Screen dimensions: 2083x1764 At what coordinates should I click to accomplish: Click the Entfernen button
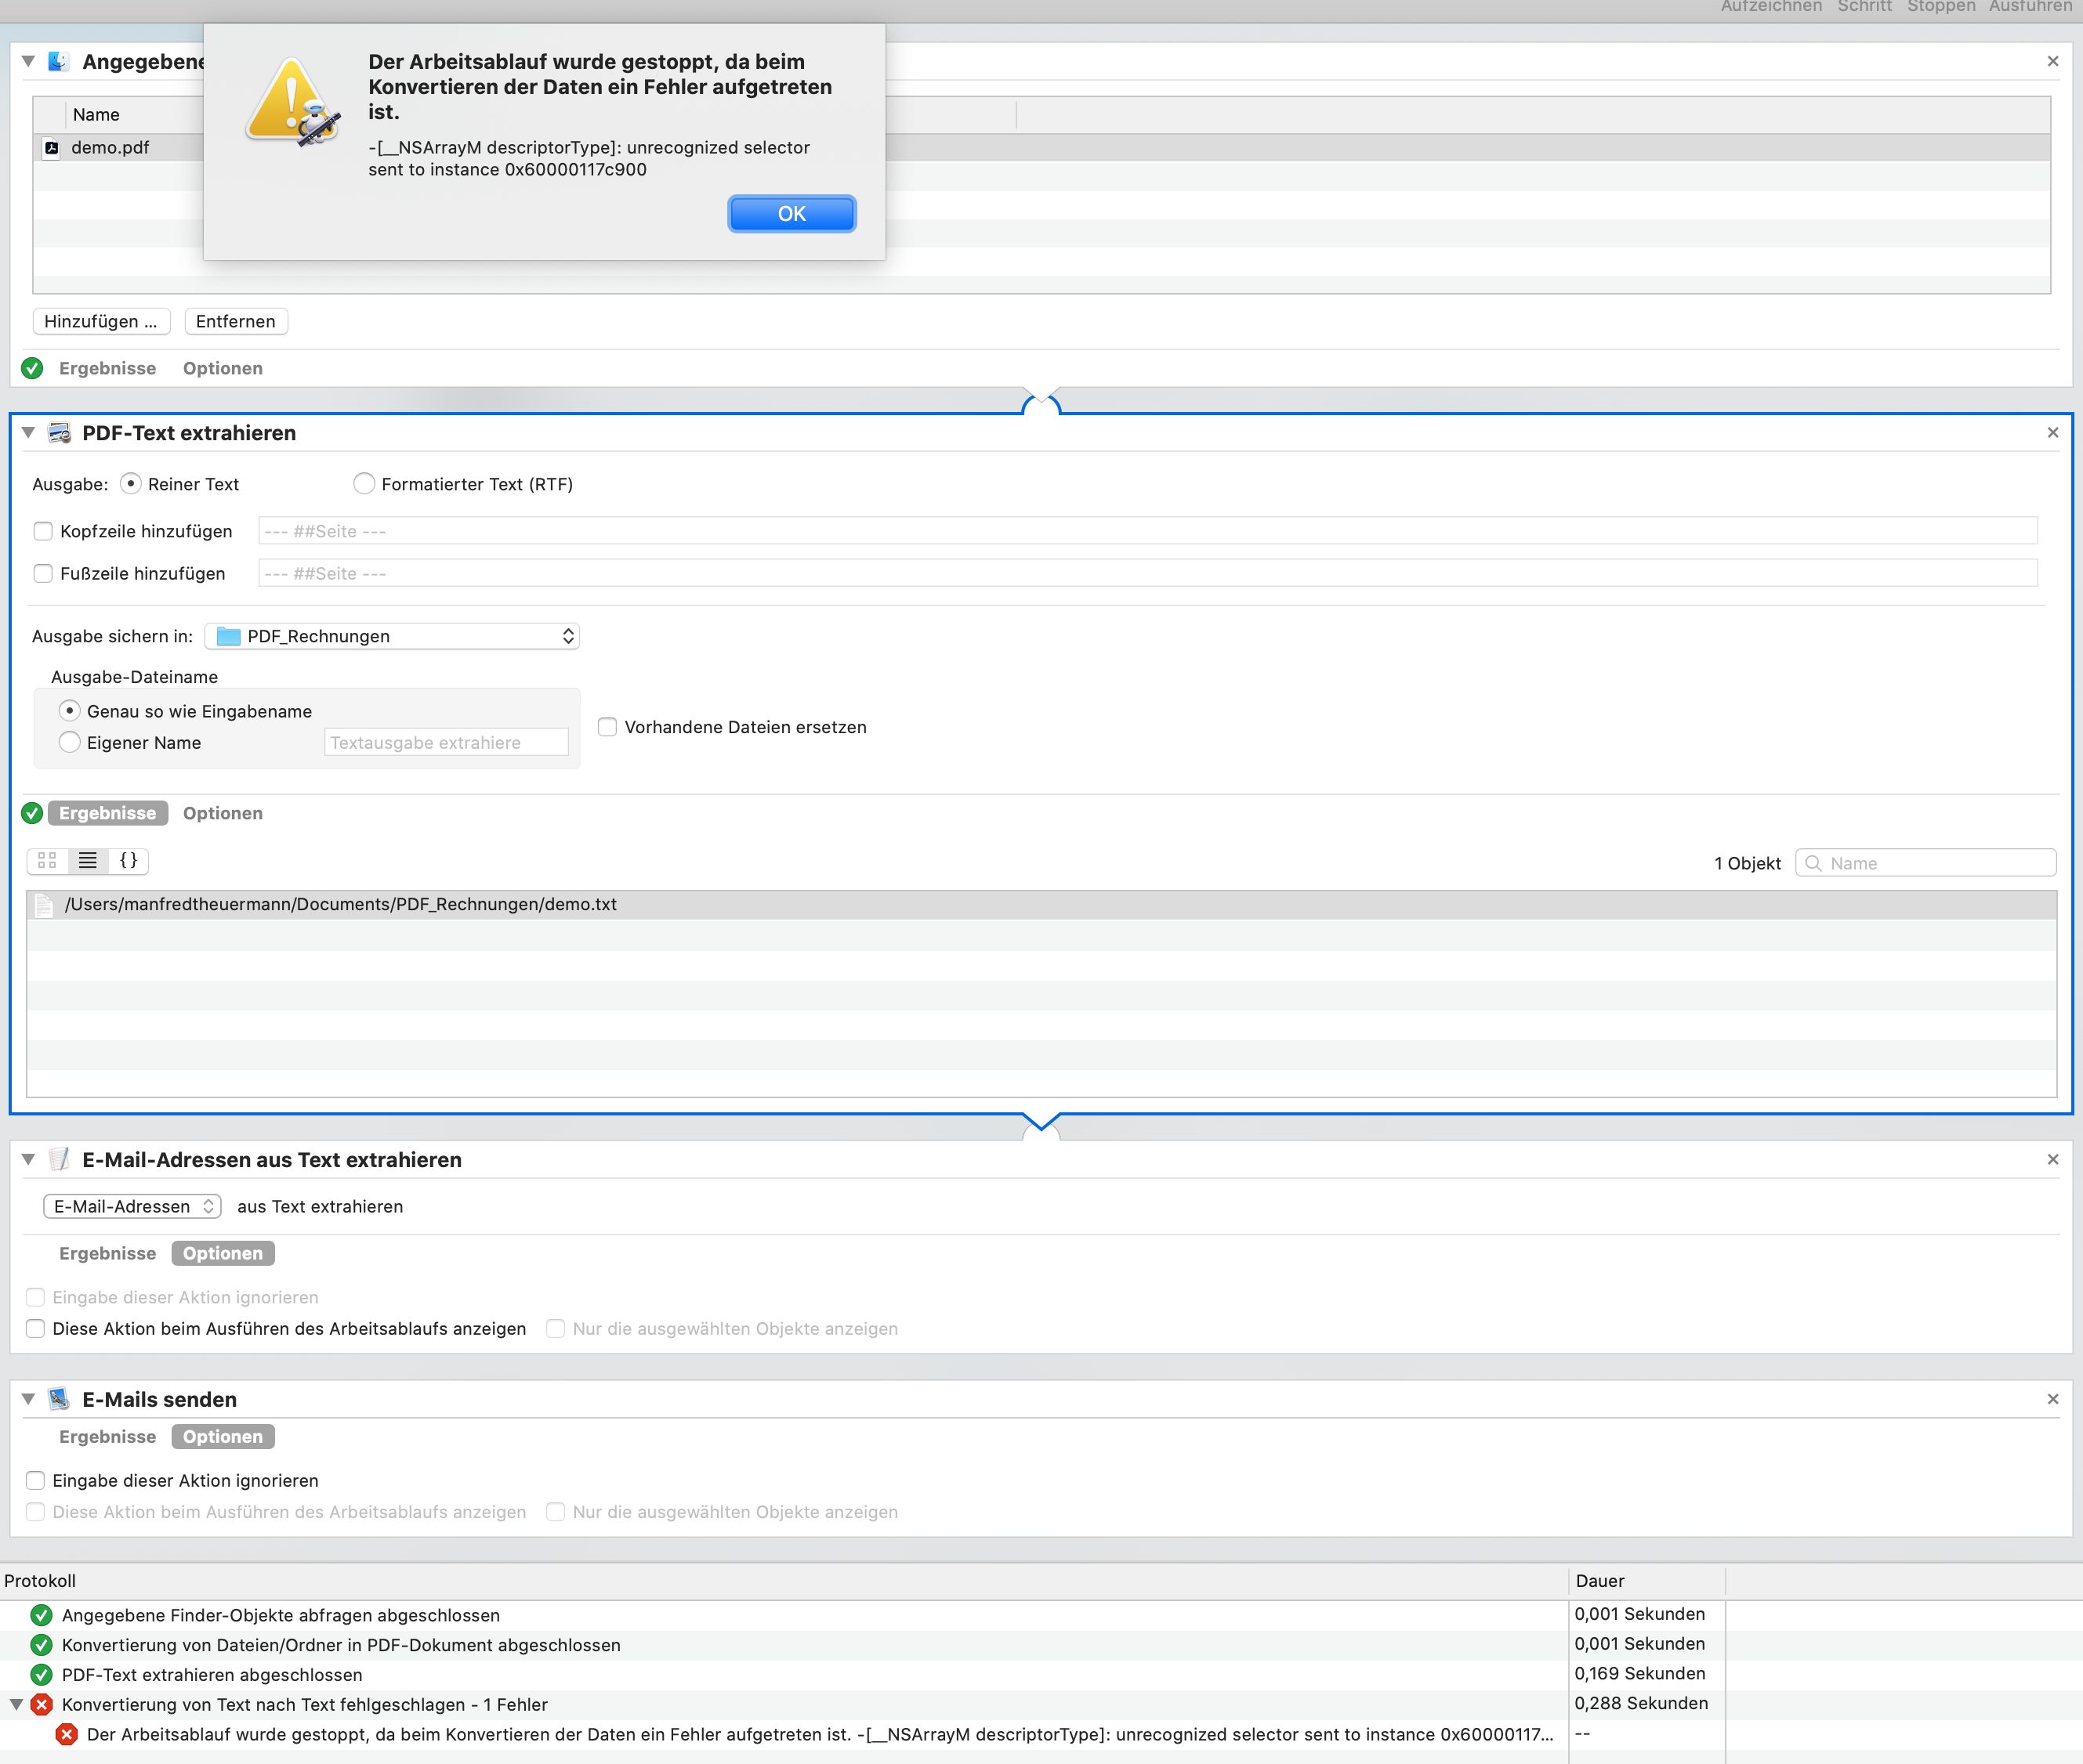point(236,321)
